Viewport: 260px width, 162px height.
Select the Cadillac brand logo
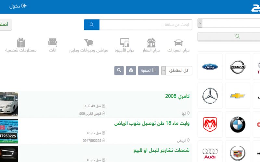(x=238, y=153)
